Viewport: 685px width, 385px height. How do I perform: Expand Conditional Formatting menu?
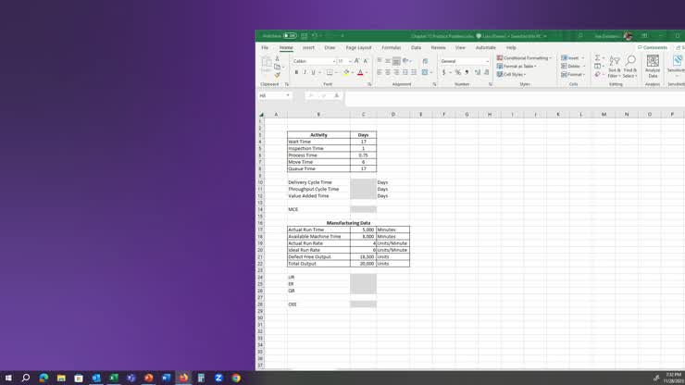coord(524,58)
